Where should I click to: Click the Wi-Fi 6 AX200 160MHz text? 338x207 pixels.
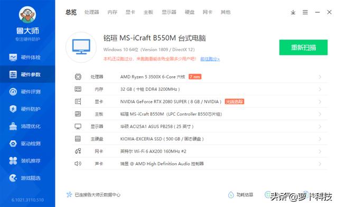pos(153,152)
